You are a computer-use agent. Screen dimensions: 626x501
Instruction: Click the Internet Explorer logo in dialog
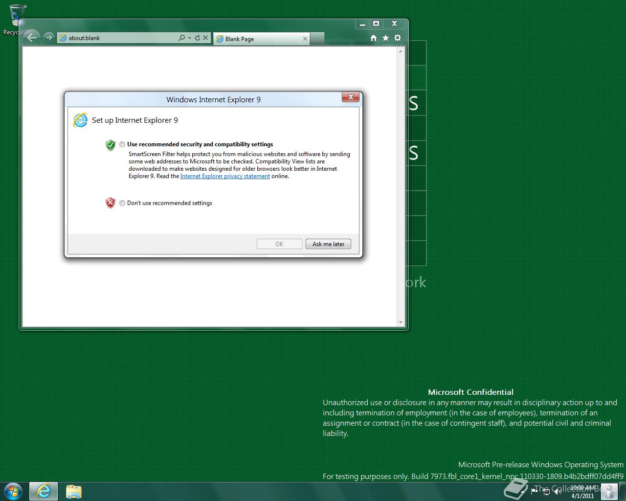(x=80, y=120)
